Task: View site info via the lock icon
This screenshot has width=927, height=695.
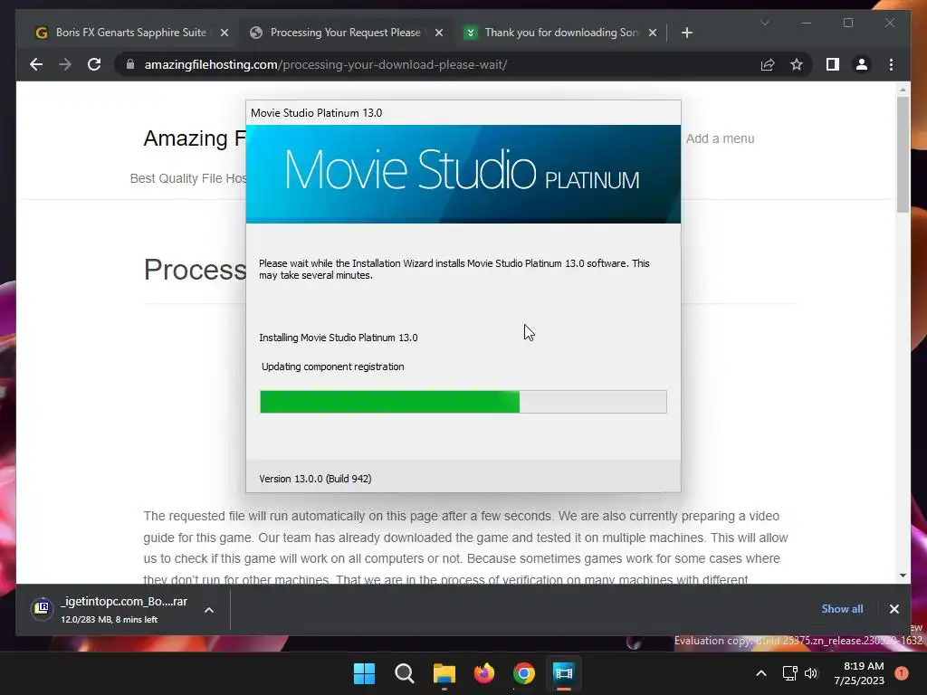Action: pyautogui.click(x=130, y=64)
